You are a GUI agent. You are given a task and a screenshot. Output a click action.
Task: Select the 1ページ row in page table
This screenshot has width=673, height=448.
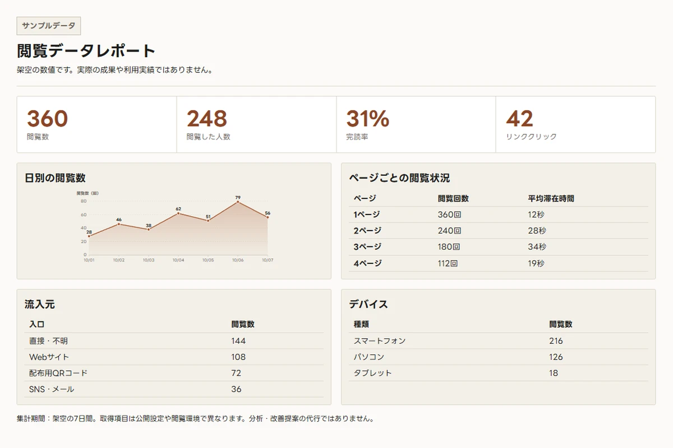pyautogui.click(x=498, y=214)
